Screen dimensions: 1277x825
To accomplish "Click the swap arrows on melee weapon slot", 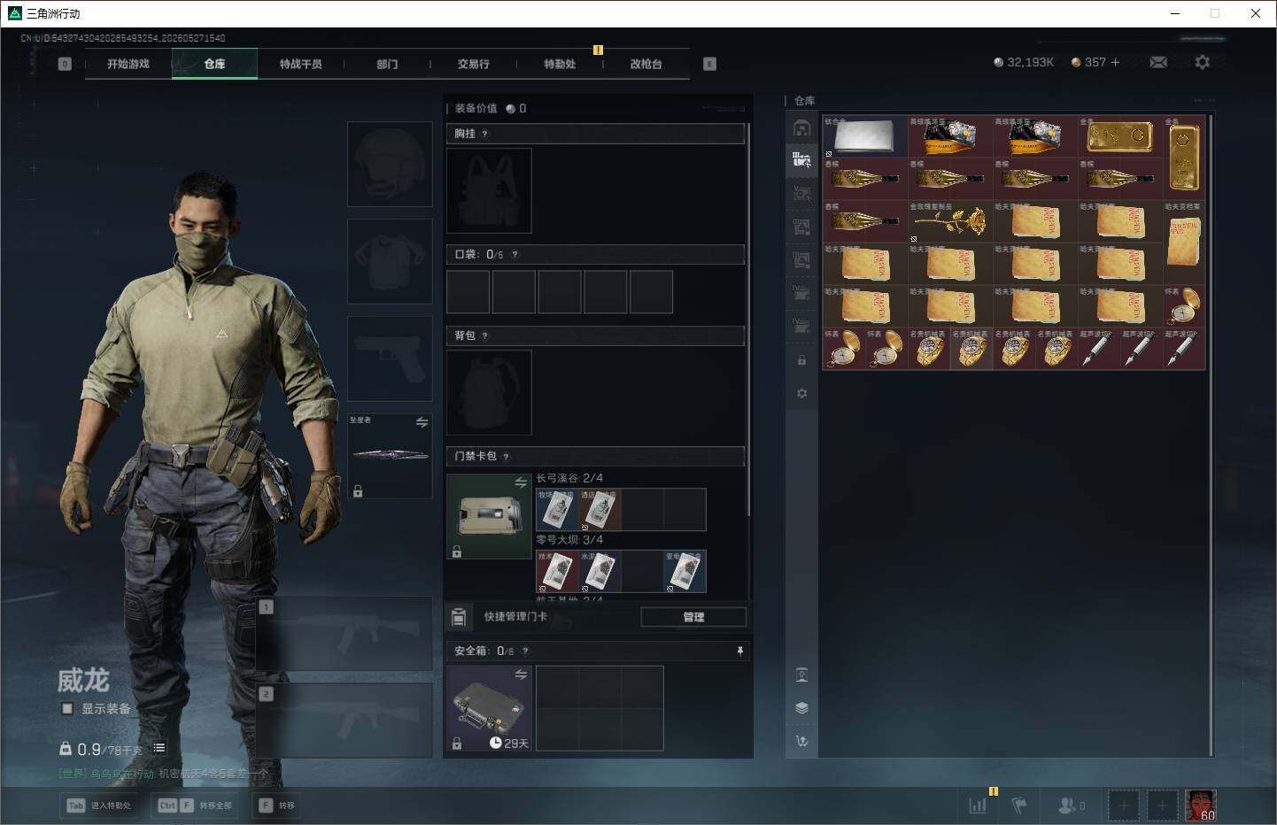I will pos(422,422).
